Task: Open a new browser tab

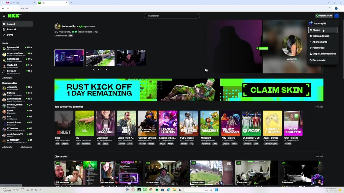Action: point(71,3)
